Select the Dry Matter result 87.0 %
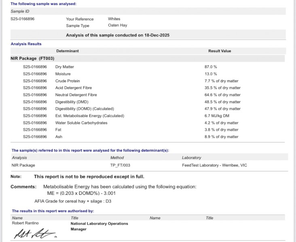 coord(211,67)
